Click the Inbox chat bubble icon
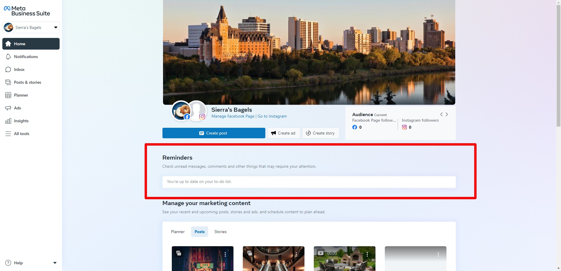Viewport: 561px width, 271px height. point(8,69)
